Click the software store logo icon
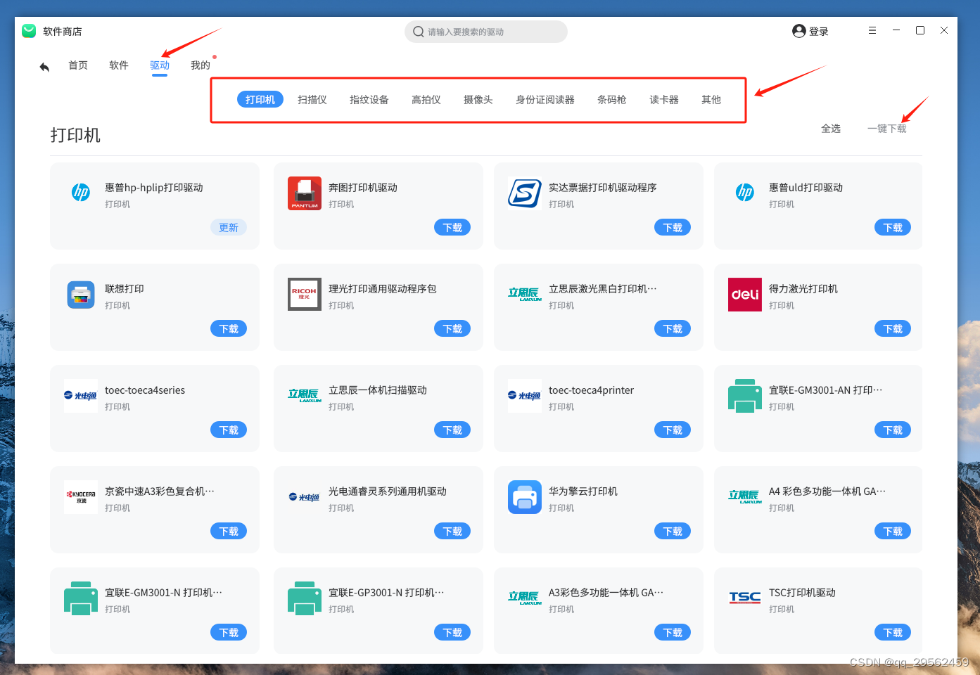Image resolution: width=980 pixels, height=675 pixels. pyautogui.click(x=29, y=31)
